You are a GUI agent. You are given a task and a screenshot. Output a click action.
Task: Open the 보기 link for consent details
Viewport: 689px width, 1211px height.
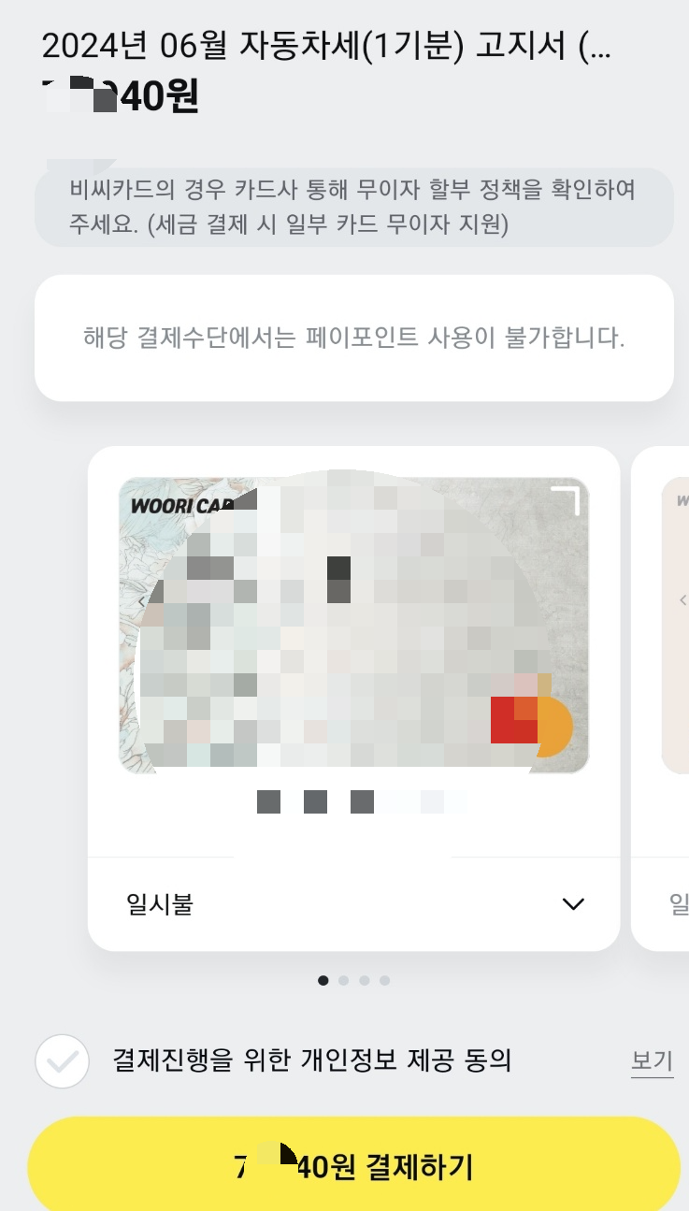pyautogui.click(x=652, y=1061)
